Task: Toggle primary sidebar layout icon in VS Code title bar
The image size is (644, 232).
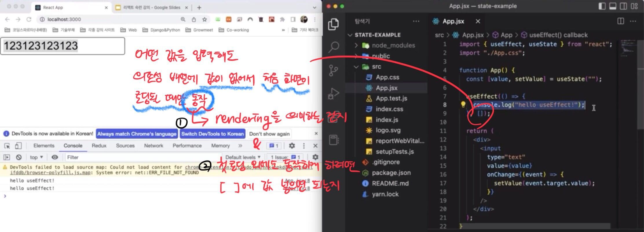Action: click(602, 6)
